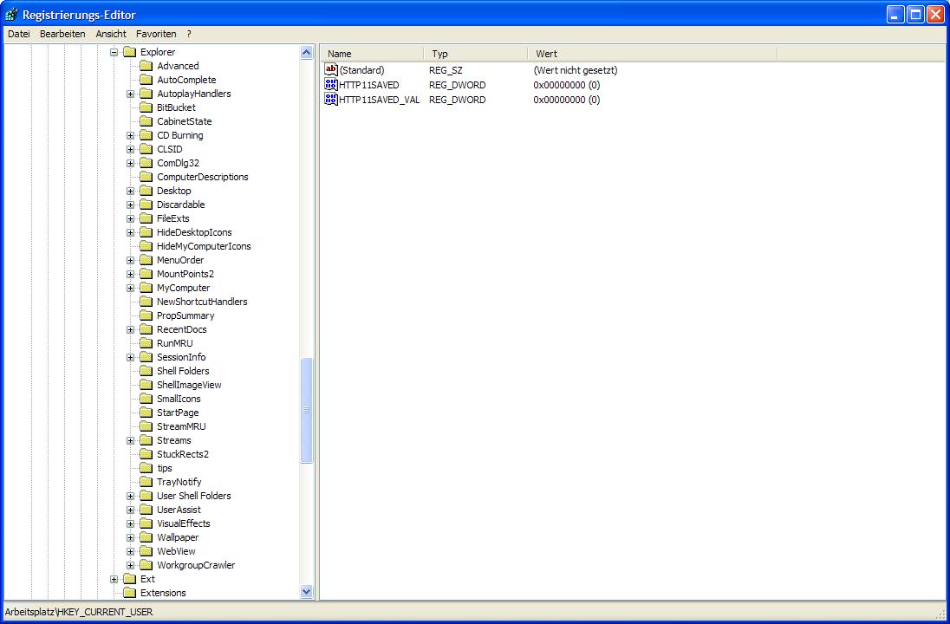Click the HTTP11SAVED_VAL value name
Image resolution: width=950 pixels, height=624 pixels.
pyautogui.click(x=380, y=100)
